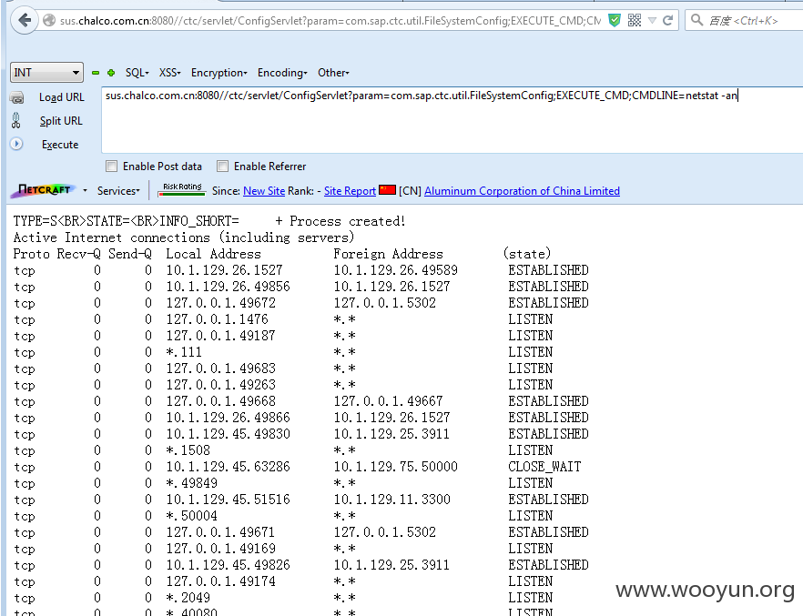Click the browser address bar URL
Screen dimensions: 803x616
[330, 20]
